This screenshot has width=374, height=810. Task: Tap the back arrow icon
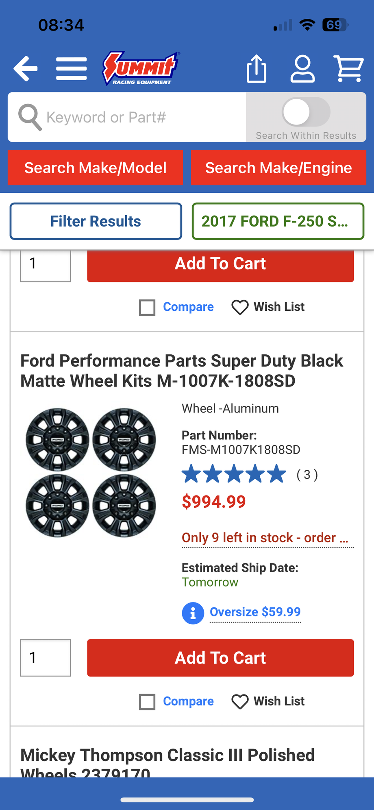tap(25, 68)
